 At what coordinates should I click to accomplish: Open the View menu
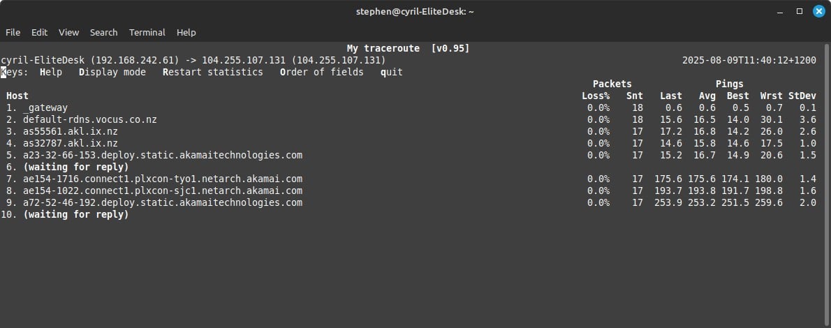[69, 32]
